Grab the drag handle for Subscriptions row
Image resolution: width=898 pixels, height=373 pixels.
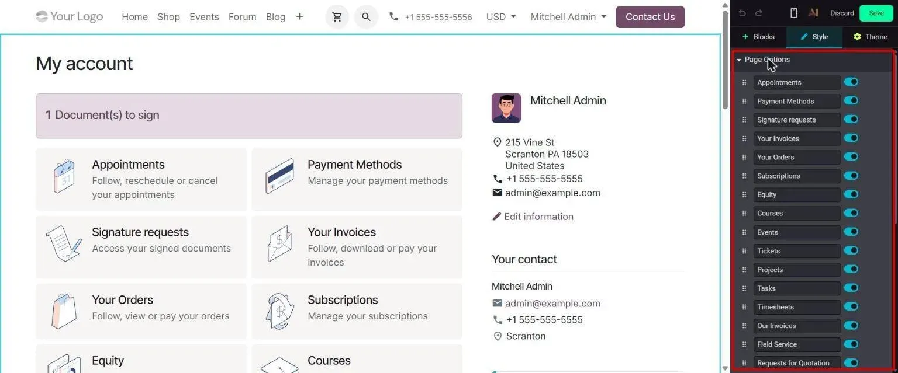click(744, 176)
